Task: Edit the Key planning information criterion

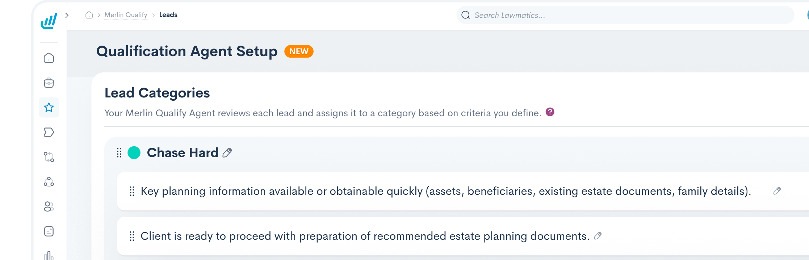Action: [777, 191]
